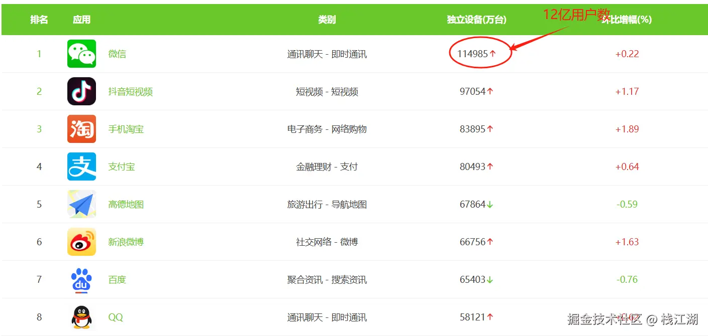Click category 金融理财 - 支付

click(x=327, y=167)
